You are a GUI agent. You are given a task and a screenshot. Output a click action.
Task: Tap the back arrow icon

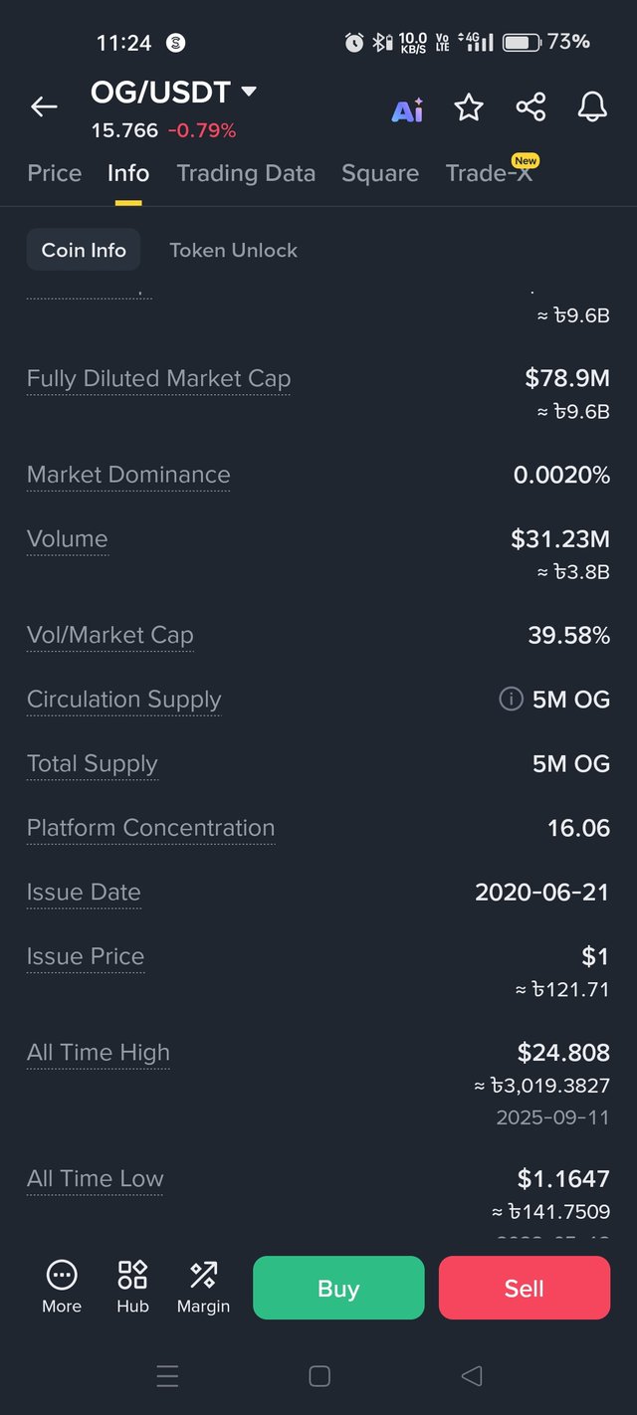[x=44, y=106]
